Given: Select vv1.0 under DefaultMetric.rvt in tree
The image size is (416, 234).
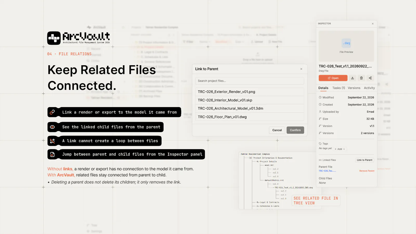Looking at the screenshot, I should (x=276, y=184).
